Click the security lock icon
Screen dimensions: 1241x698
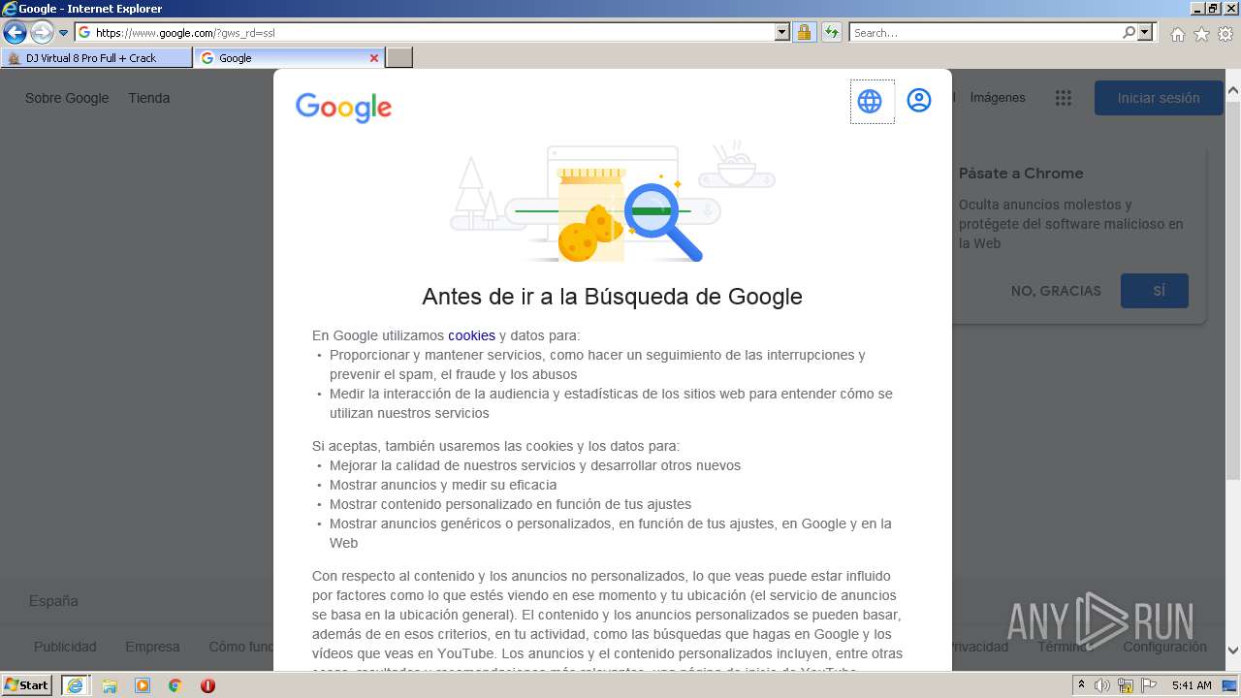(x=804, y=32)
